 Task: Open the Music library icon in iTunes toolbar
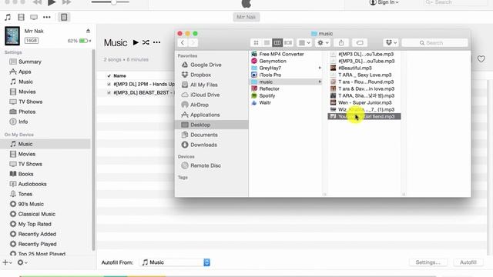(8, 17)
